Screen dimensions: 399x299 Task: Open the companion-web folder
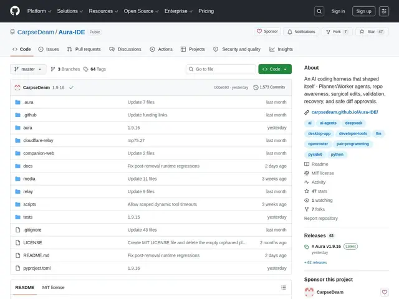pyautogui.click(x=39, y=153)
